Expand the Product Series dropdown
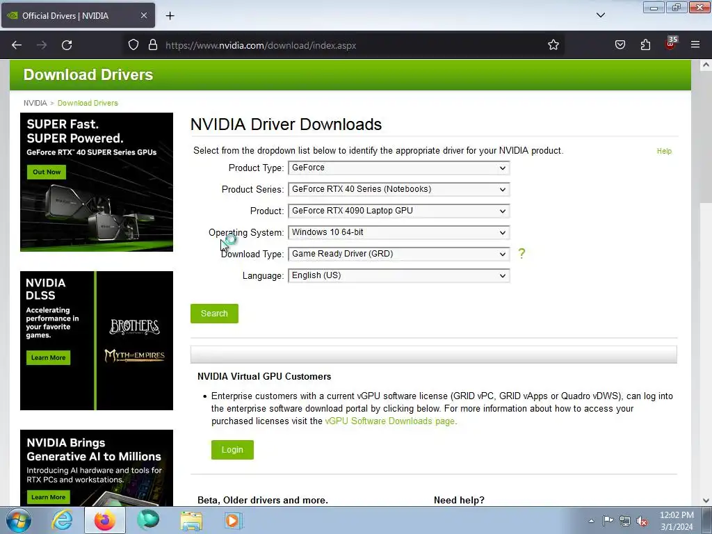Viewport: 712px width, 534px height. [398, 189]
